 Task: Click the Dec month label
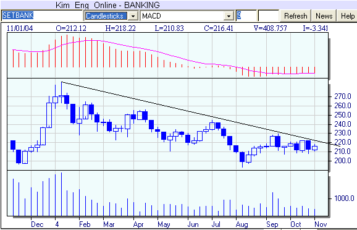pyautogui.click(x=37, y=224)
